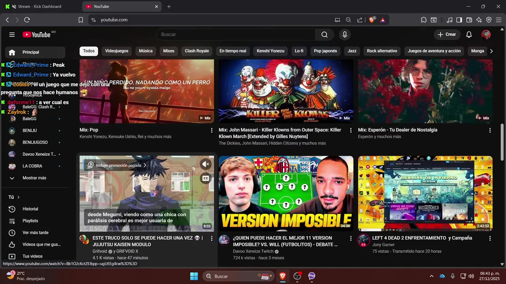Screen dimensions: 506x284
Task: Open the volume icon in system tray
Action: [470, 276]
